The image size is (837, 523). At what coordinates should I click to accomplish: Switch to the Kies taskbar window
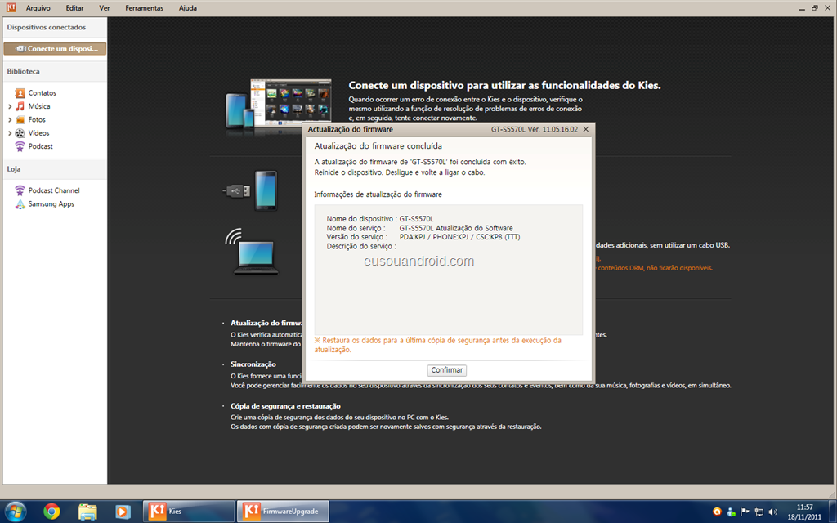pyautogui.click(x=189, y=512)
